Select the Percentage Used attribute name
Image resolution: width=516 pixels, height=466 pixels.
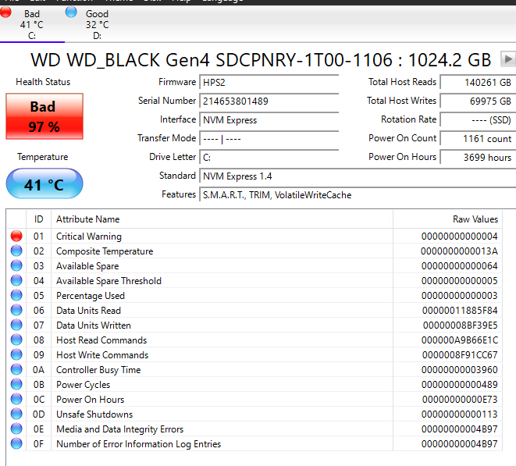[91, 296]
